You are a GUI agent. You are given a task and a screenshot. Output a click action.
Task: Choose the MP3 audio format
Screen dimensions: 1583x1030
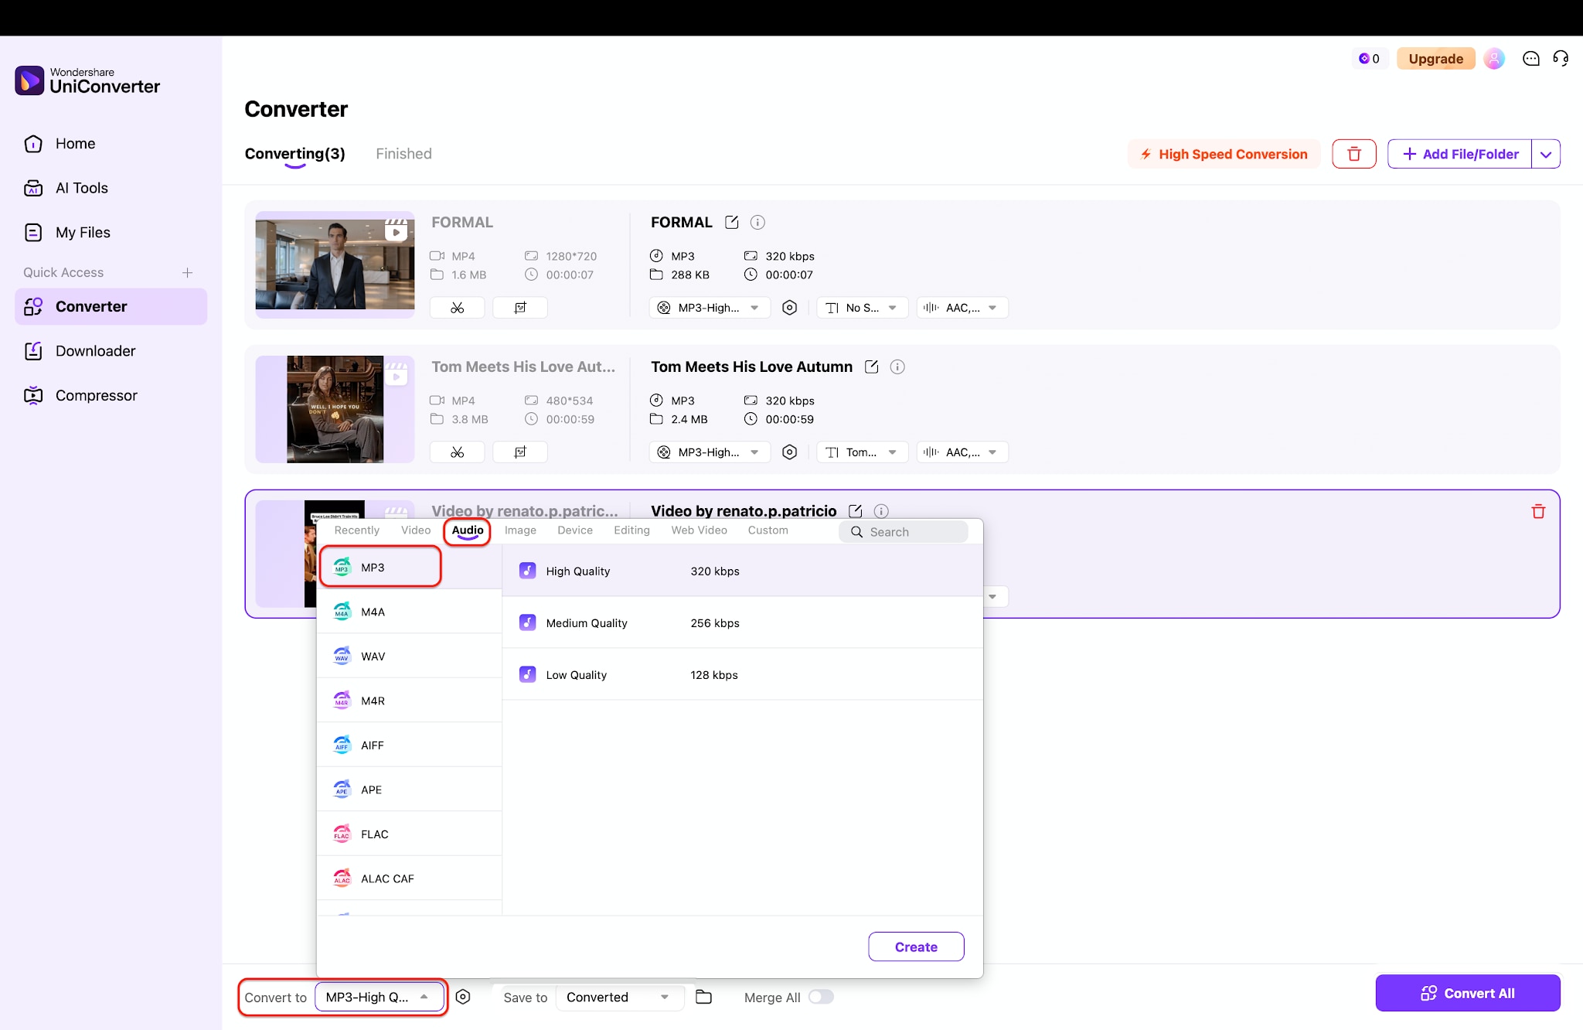click(410, 568)
